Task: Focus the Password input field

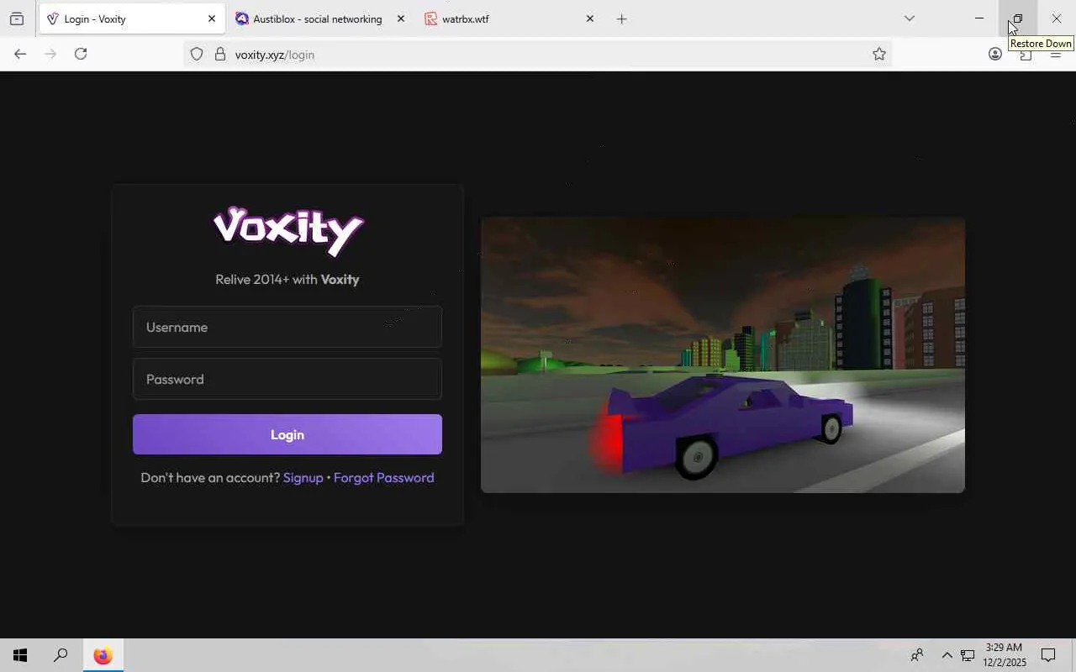Action: pos(287,379)
